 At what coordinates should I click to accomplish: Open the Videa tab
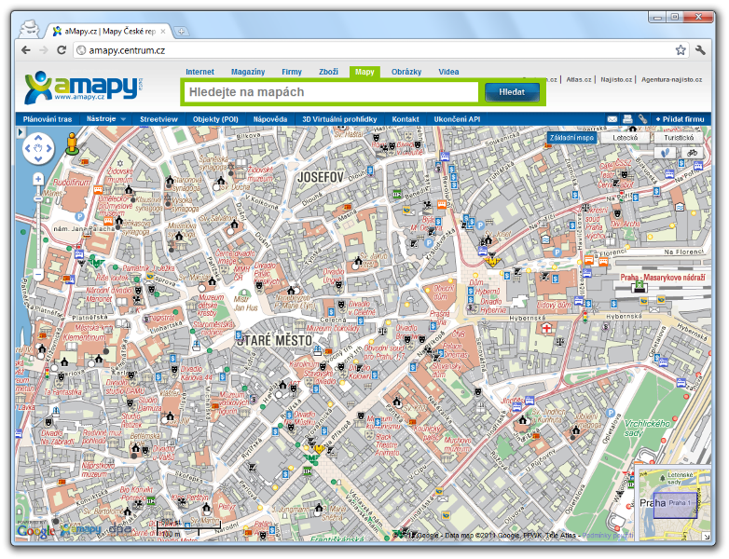click(x=448, y=72)
